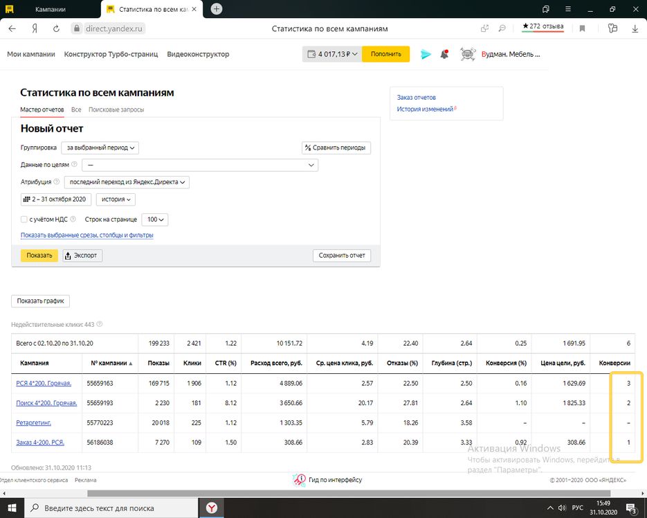Click the volume icon in system tray
The height and width of the screenshot is (518, 647).
click(x=562, y=508)
